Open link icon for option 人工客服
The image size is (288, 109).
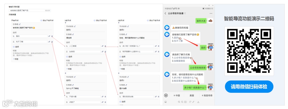pos(102,46)
